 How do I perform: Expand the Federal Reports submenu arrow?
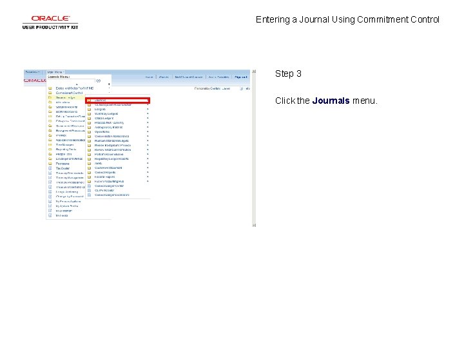(x=148, y=177)
